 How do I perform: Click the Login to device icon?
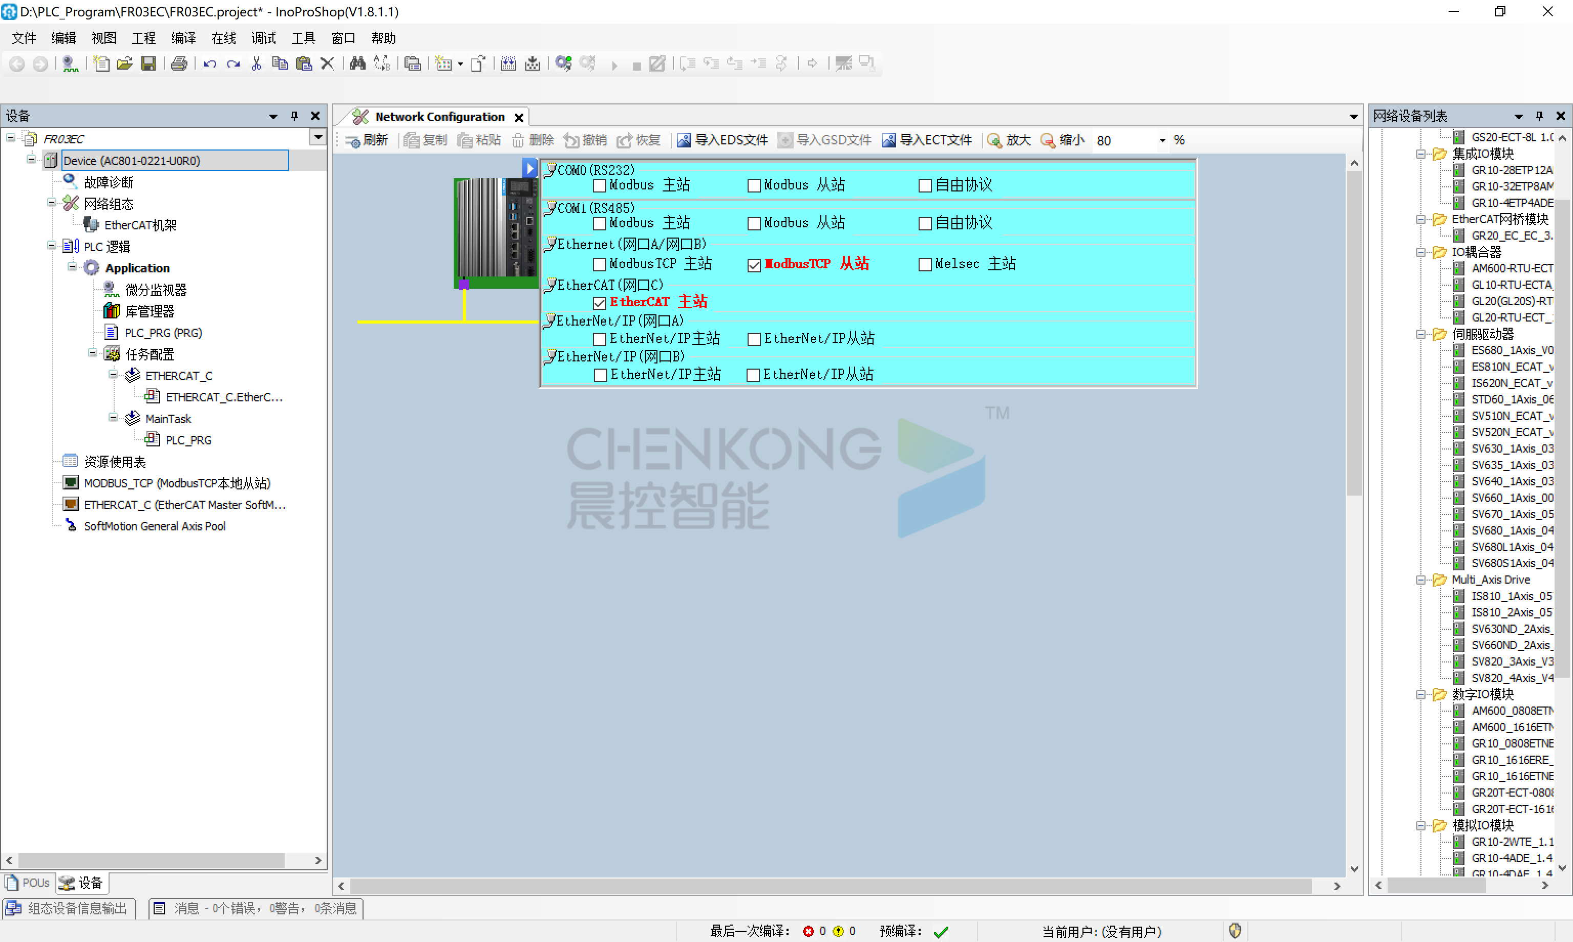click(563, 63)
